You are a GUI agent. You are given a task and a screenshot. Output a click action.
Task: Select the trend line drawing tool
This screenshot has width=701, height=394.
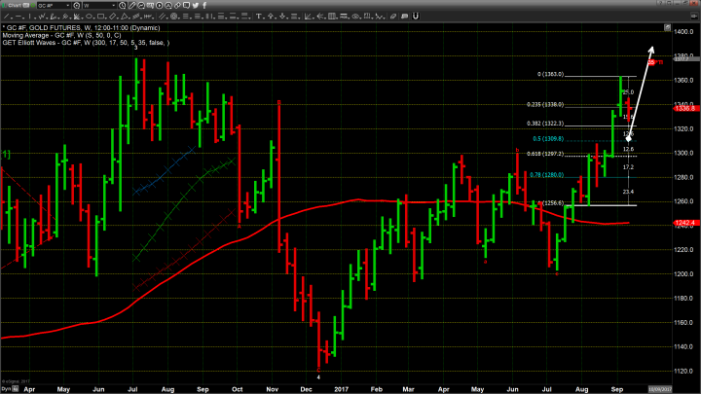point(6,17)
